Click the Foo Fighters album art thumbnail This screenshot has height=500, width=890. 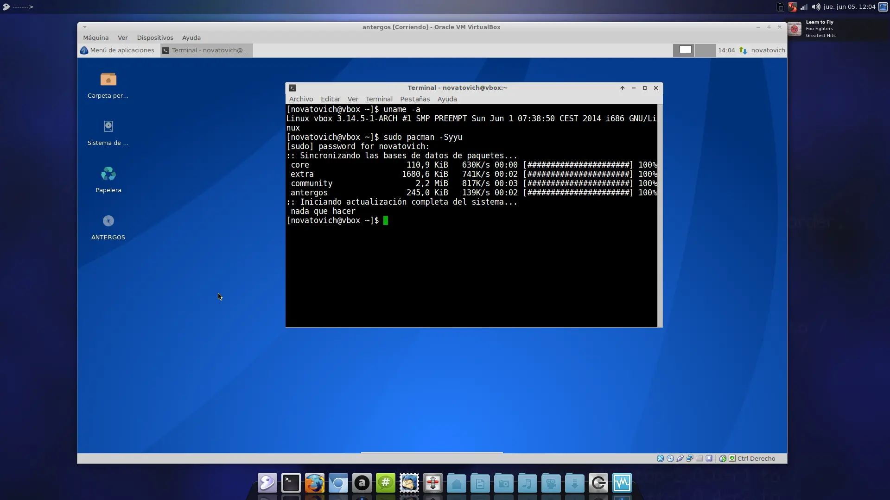pyautogui.click(x=795, y=29)
